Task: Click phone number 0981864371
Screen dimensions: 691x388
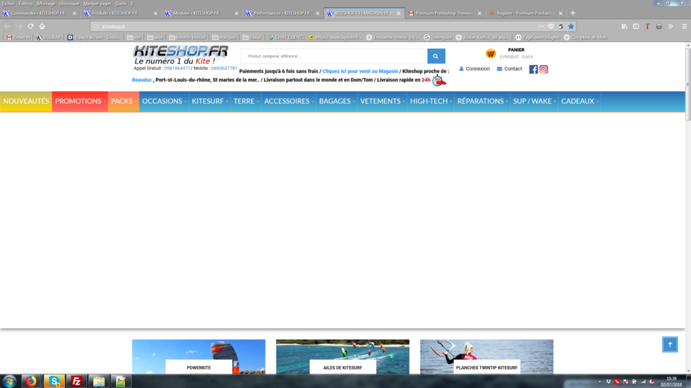Action: click(177, 68)
